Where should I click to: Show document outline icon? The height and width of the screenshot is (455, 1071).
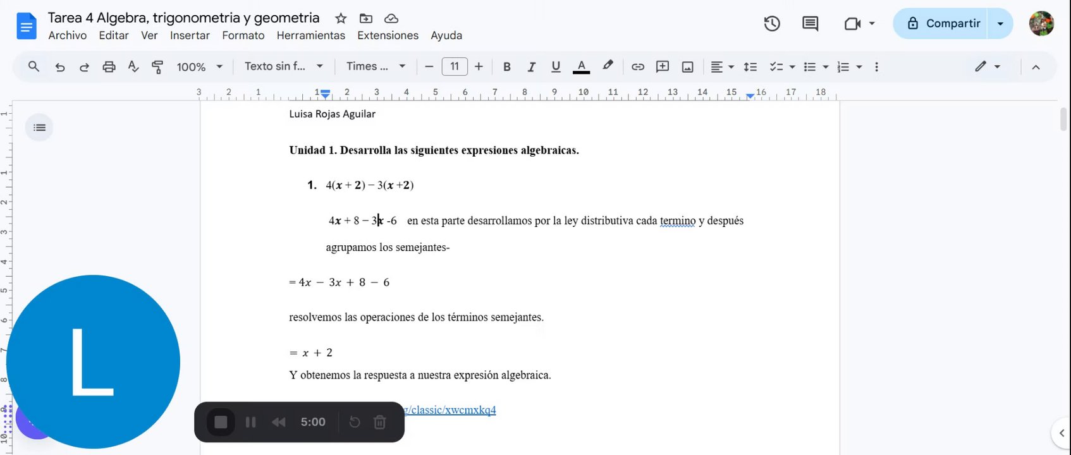pos(39,128)
